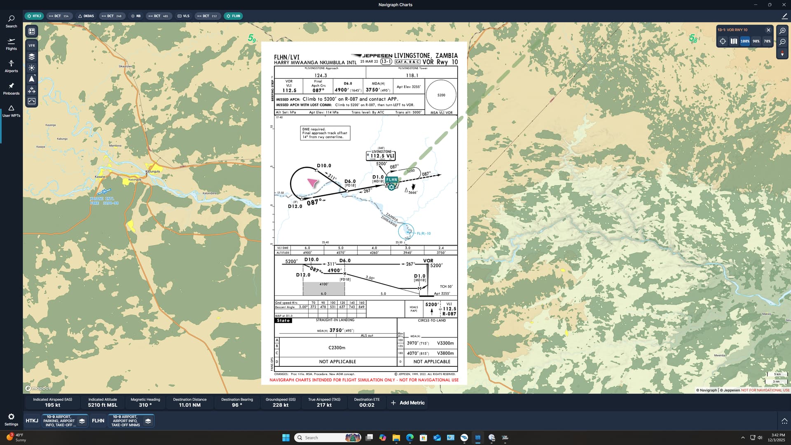Center chart with crosshair icon
The height and width of the screenshot is (445, 791).
point(723,41)
